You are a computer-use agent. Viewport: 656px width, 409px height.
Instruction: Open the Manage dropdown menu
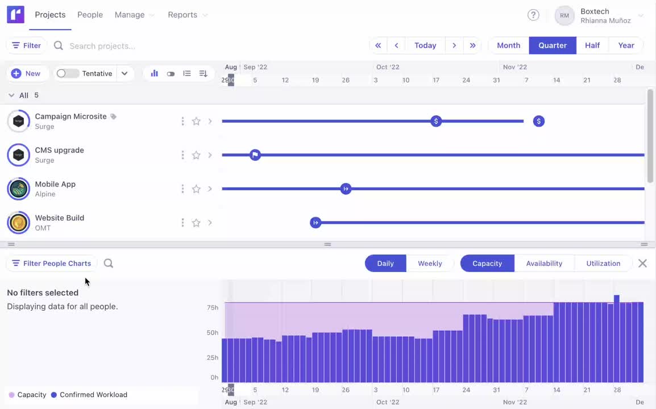134,15
